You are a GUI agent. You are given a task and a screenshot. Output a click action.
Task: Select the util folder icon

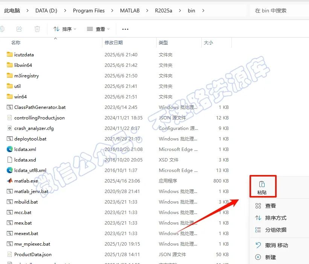[9, 86]
